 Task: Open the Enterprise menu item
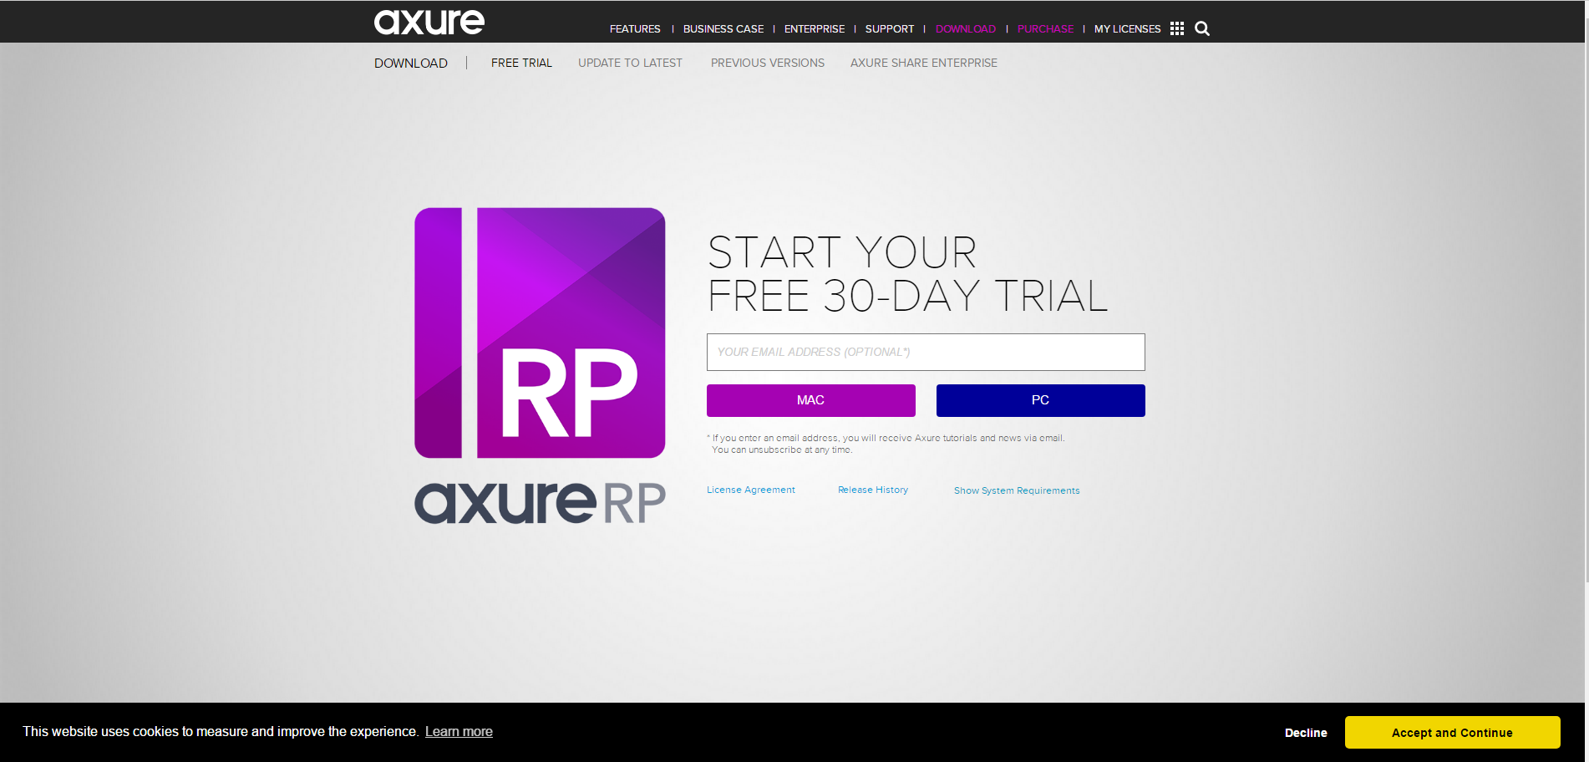815,29
